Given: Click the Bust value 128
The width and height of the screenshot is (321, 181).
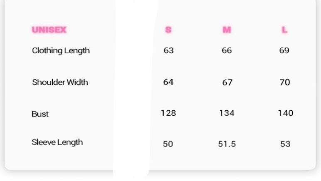Looking at the screenshot, I should pyautogui.click(x=169, y=113).
